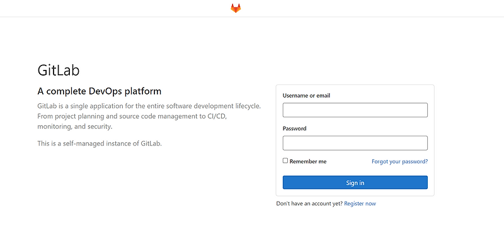The image size is (504, 252).
Task: Click the 'Password' field label
Action: [294, 129]
